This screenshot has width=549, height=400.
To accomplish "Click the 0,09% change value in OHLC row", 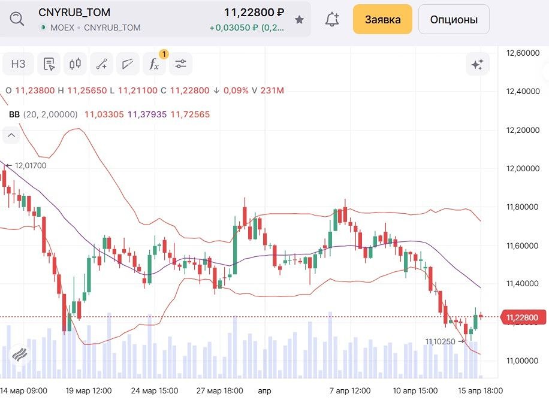I will tap(236, 90).
